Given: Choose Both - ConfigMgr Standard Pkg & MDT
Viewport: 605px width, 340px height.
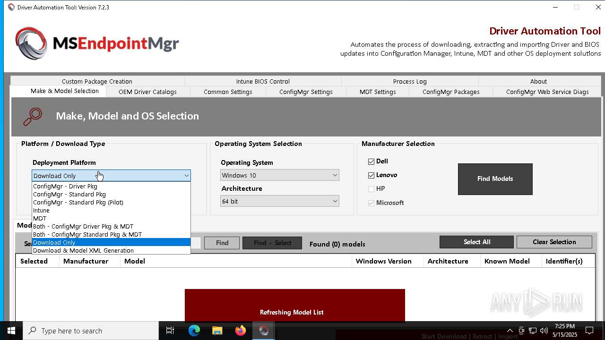Looking at the screenshot, I should 111,234.
